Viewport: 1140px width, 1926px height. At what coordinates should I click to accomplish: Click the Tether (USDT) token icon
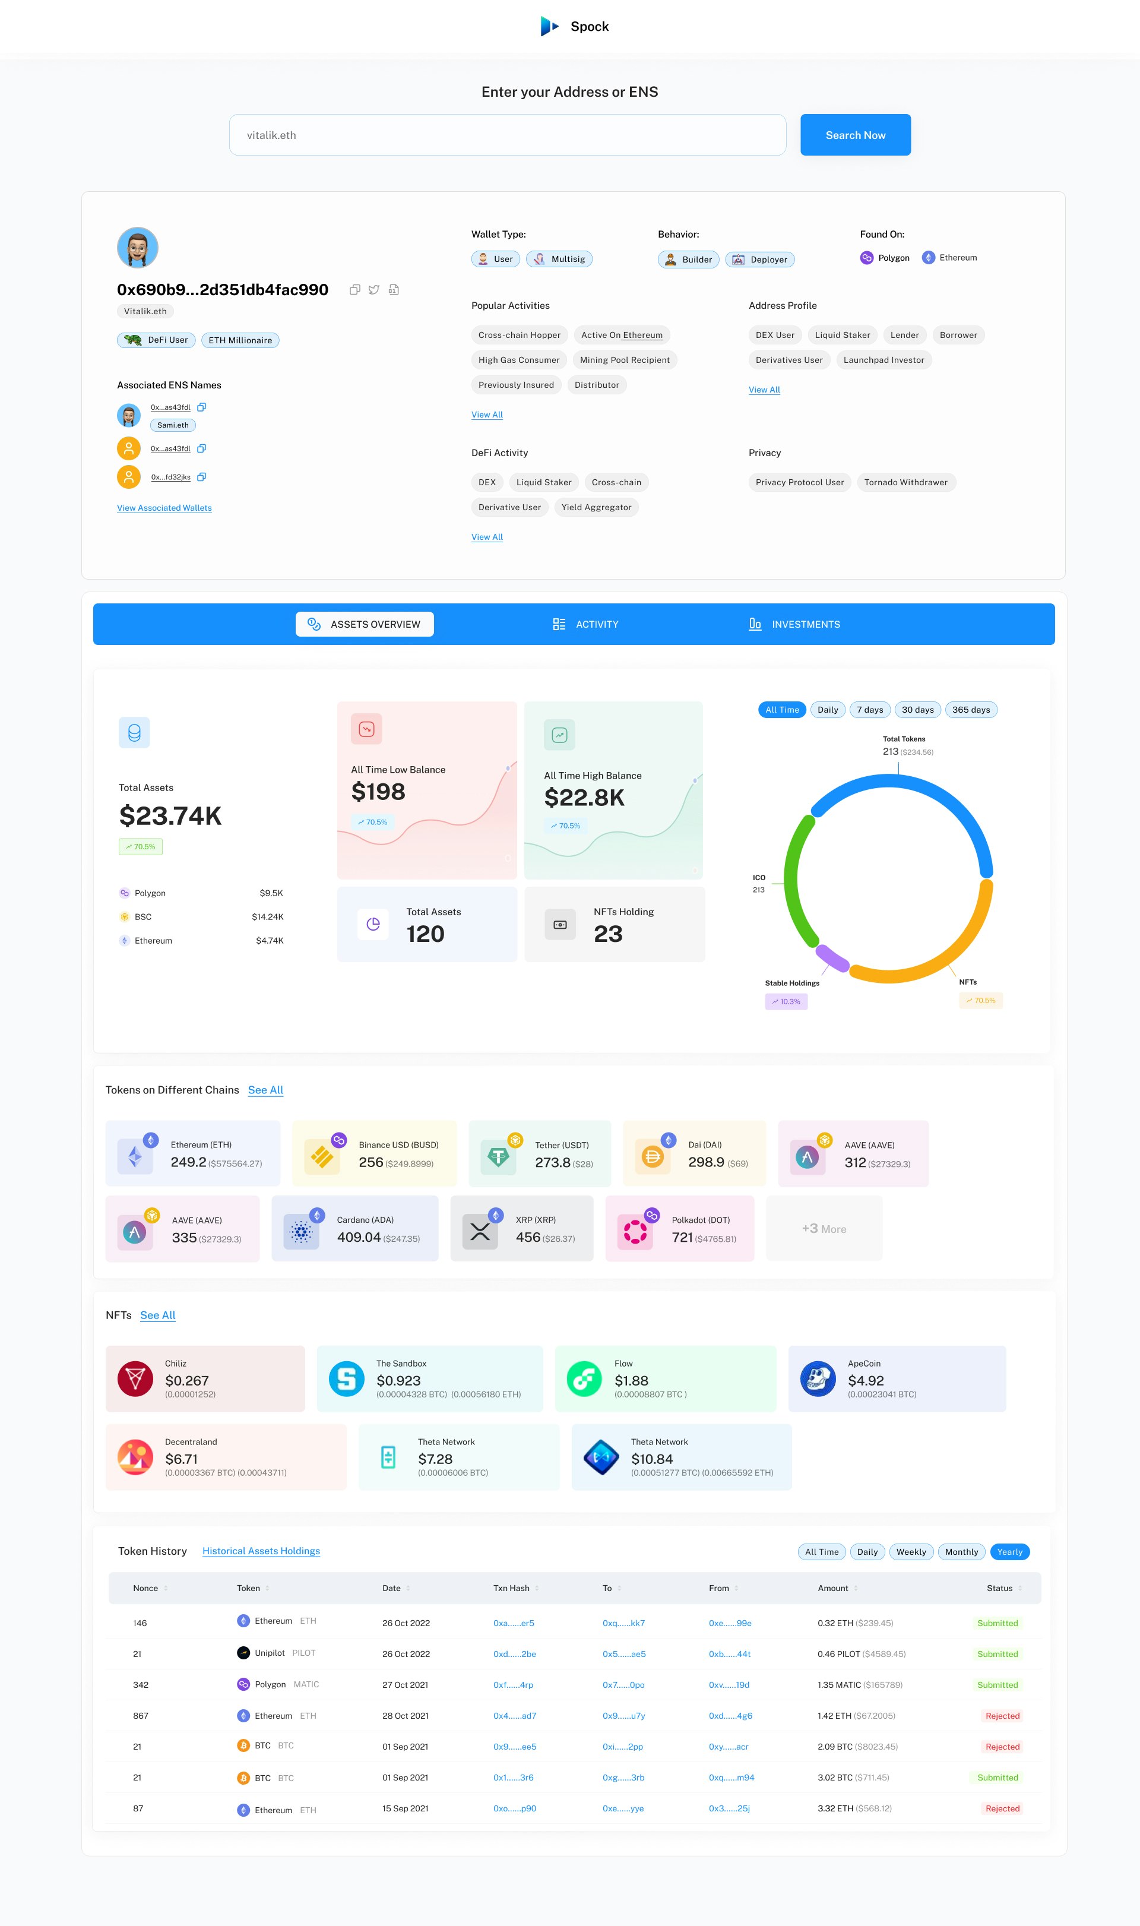pos(499,1156)
